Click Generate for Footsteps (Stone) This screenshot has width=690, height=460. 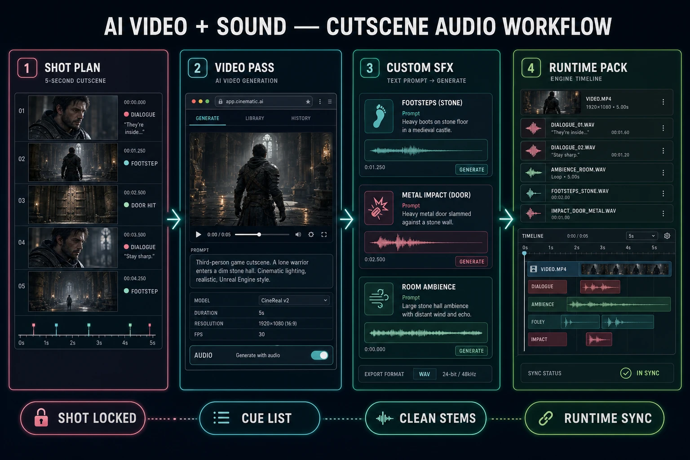pyautogui.click(x=472, y=170)
